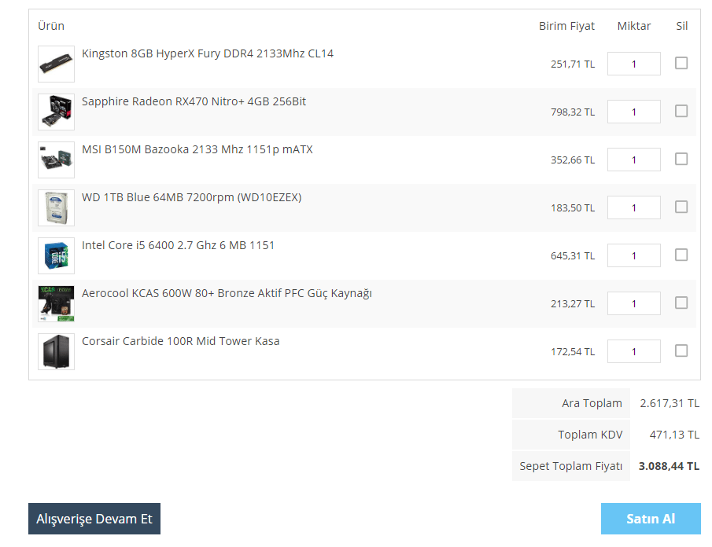Image resolution: width=712 pixels, height=547 pixels.
Task: Click the quantity field for Kingston 8GB HyperX Fury
Action: 634,64
